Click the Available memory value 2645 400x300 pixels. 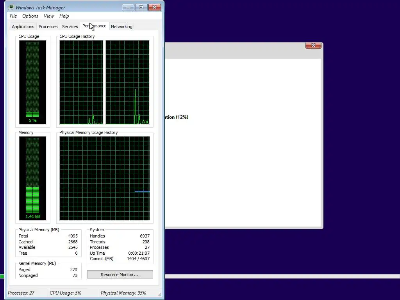[73, 247]
